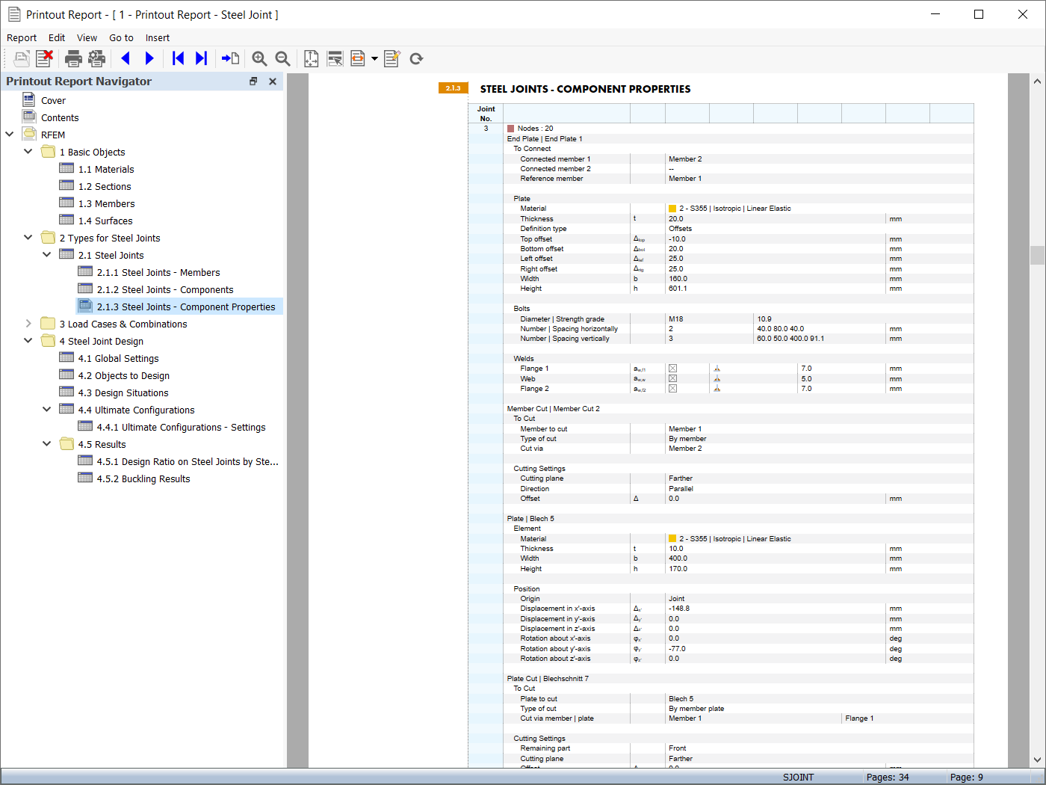Jump to last page using the toolbar icon

point(201,58)
